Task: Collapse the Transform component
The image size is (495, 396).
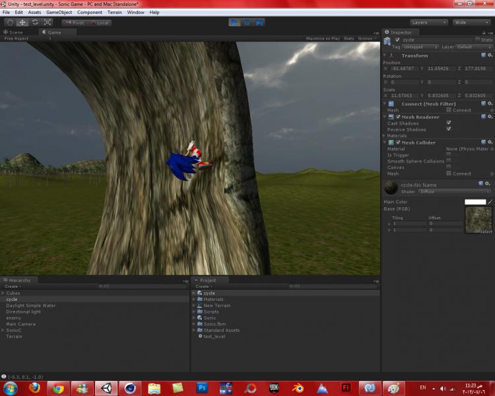Action: [385, 55]
